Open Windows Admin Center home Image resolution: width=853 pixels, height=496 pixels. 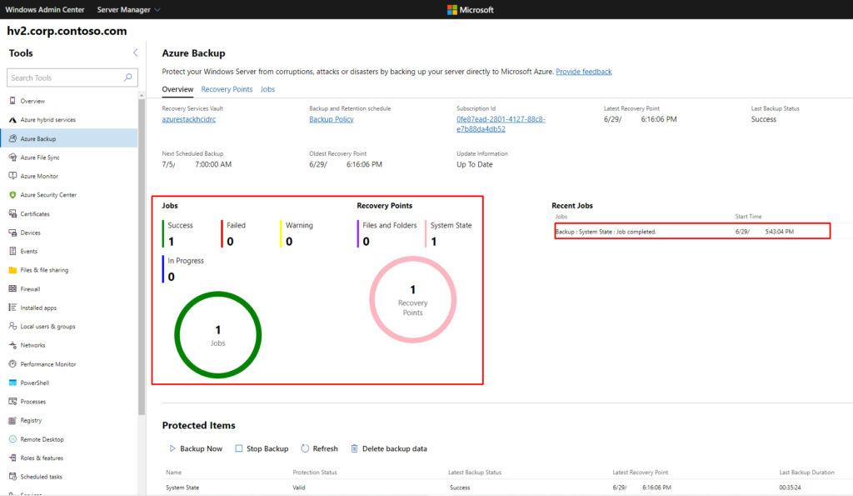pyautogui.click(x=45, y=10)
